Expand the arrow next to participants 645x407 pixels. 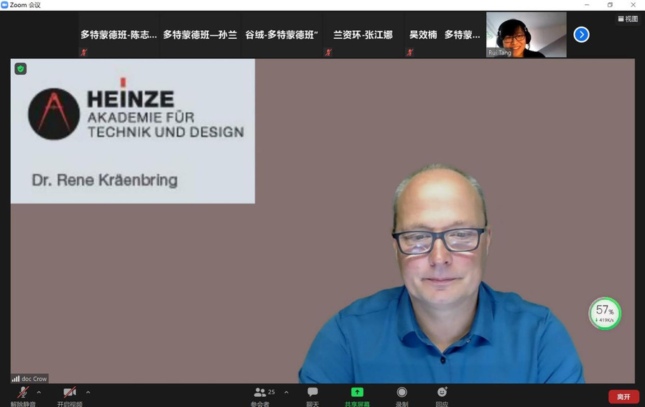(x=287, y=393)
